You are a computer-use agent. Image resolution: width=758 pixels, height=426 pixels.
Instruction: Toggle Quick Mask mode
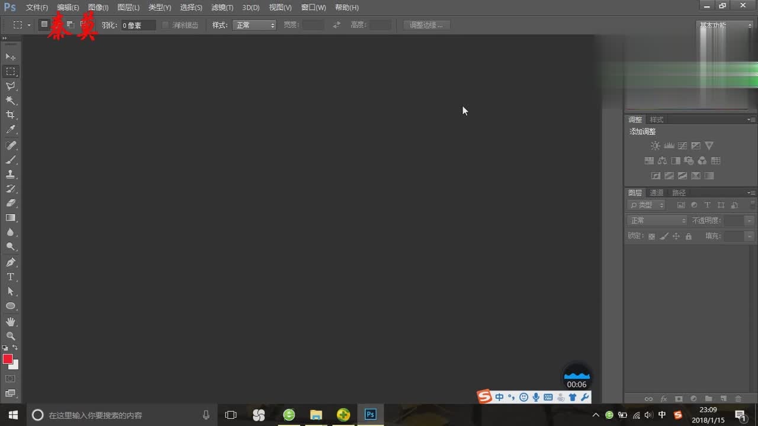tap(11, 379)
